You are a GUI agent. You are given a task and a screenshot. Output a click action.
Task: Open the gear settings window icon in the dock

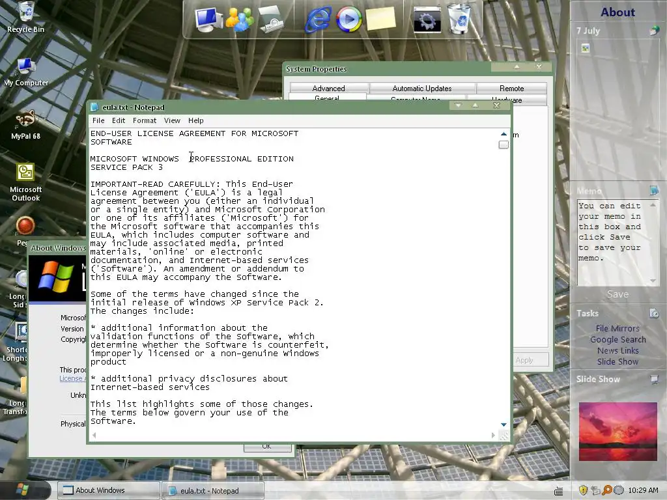pos(427,20)
